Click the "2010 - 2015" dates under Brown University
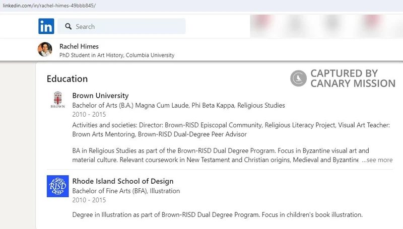403x229 pixels. click(89, 115)
